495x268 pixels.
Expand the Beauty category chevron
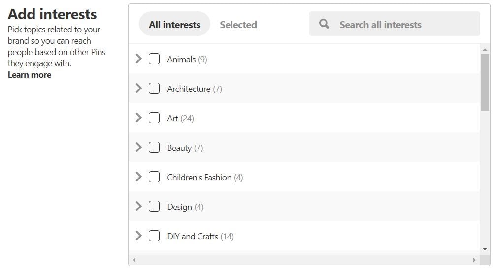click(138, 148)
